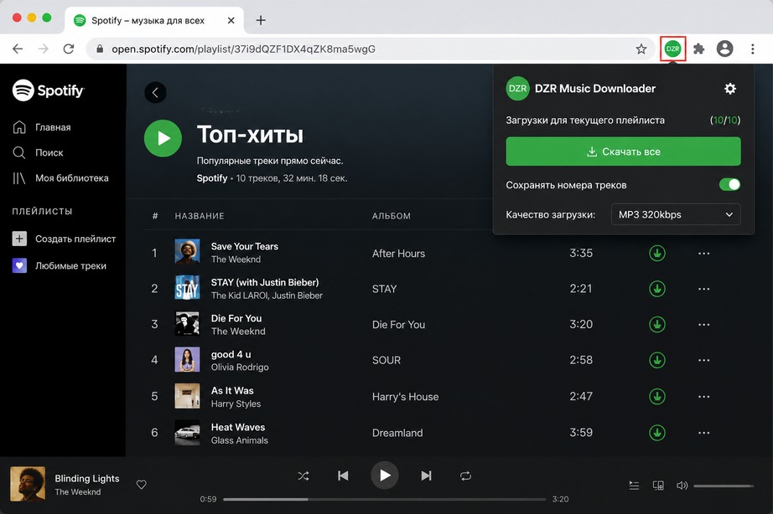Image resolution: width=773 pixels, height=514 pixels.
Task: Click Save Your Tears album cover
Action: [187, 252]
